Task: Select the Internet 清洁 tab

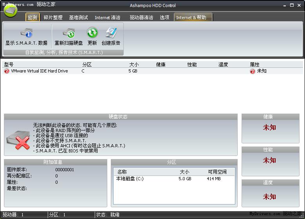Action: click(107, 18)
